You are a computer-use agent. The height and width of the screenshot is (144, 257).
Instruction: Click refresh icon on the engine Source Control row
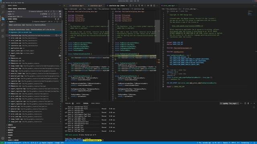click(x=57, y=22)
